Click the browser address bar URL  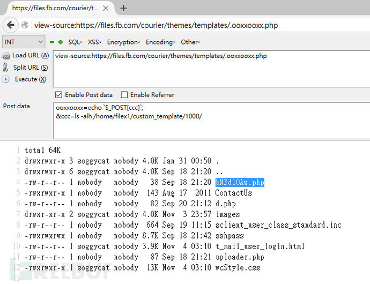pyautogui.click(x=156, y=25)
